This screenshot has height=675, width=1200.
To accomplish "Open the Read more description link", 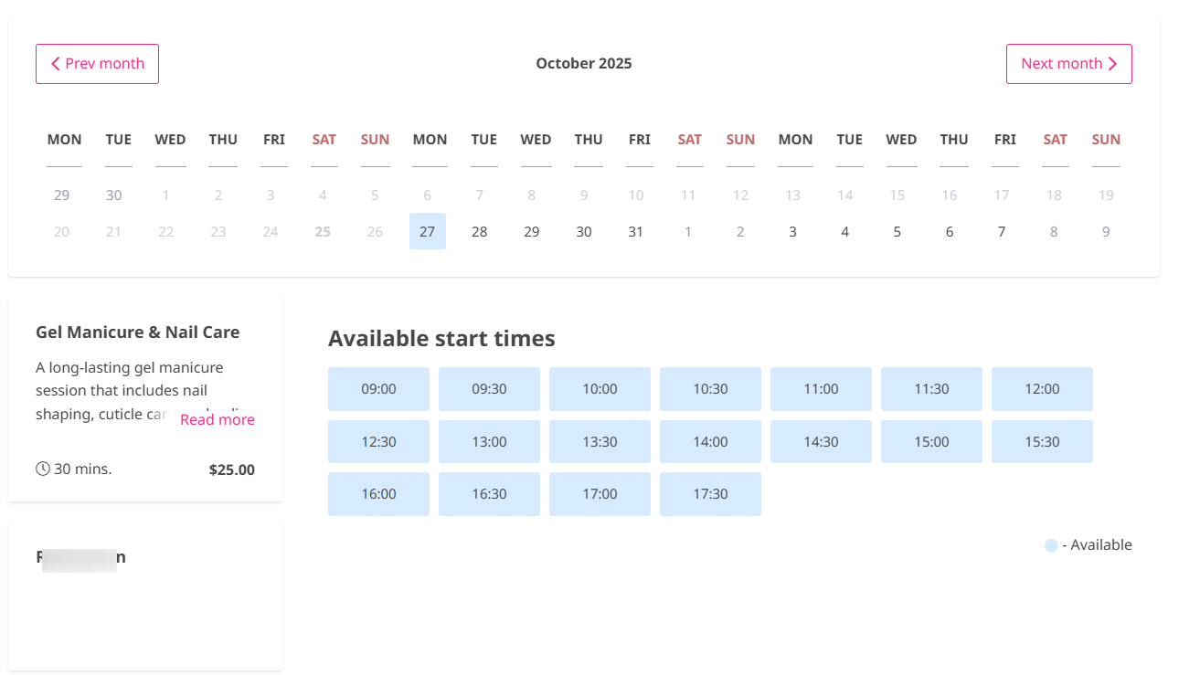I will (x=217, y=419).
